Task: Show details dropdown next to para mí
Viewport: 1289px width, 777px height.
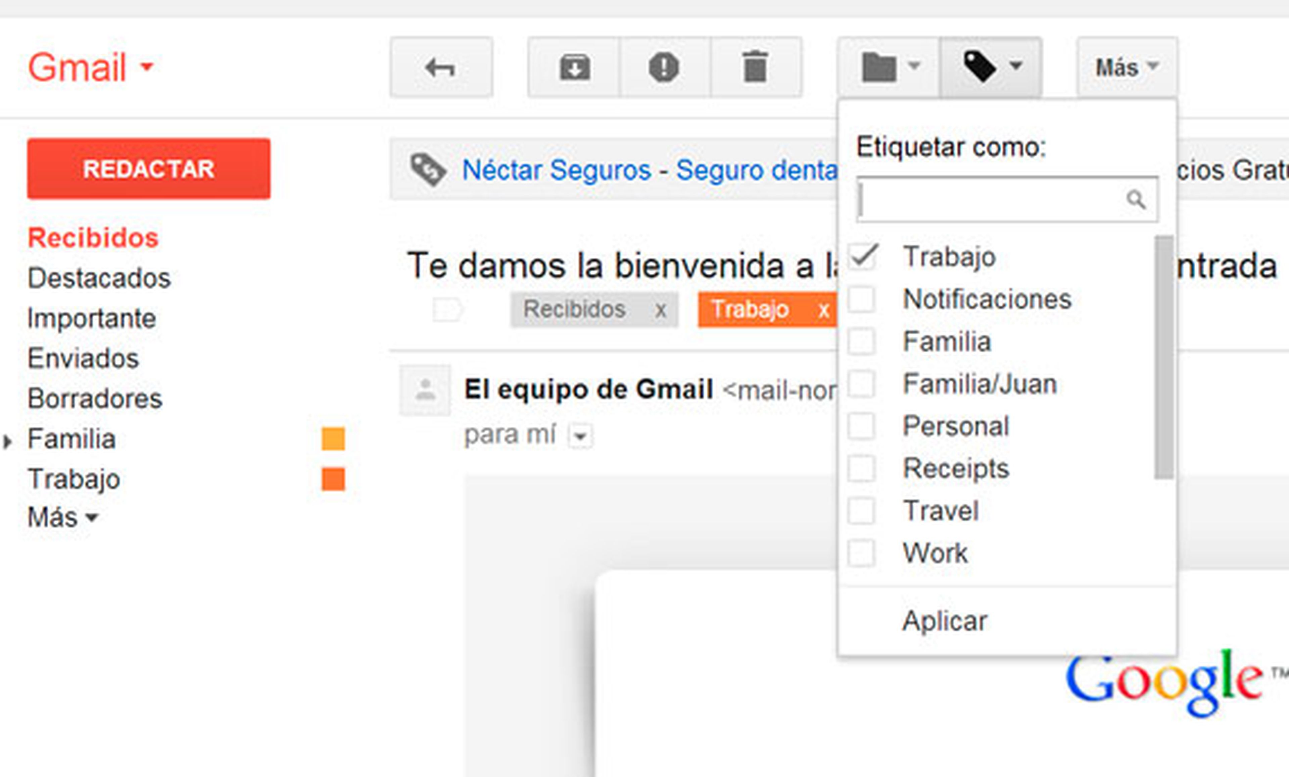Action: click(x=581, y=435)
